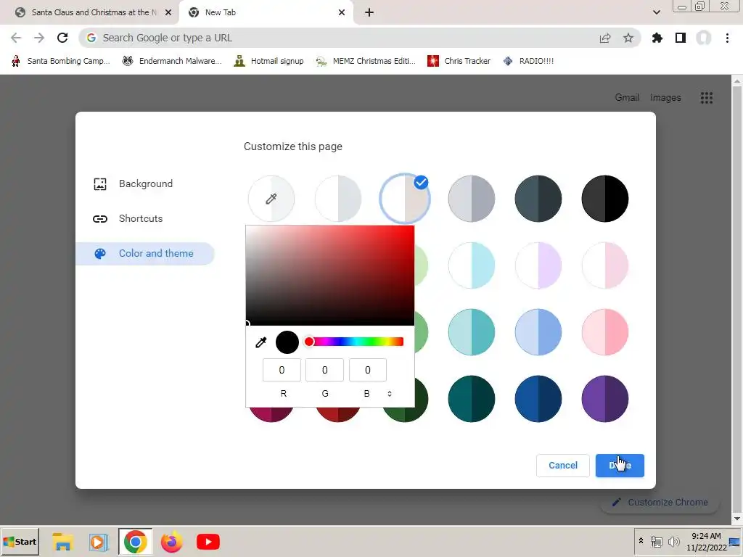Screen dimensions: 743x557
Task: Show hidden system tray icons
Action: pos(641,541)
